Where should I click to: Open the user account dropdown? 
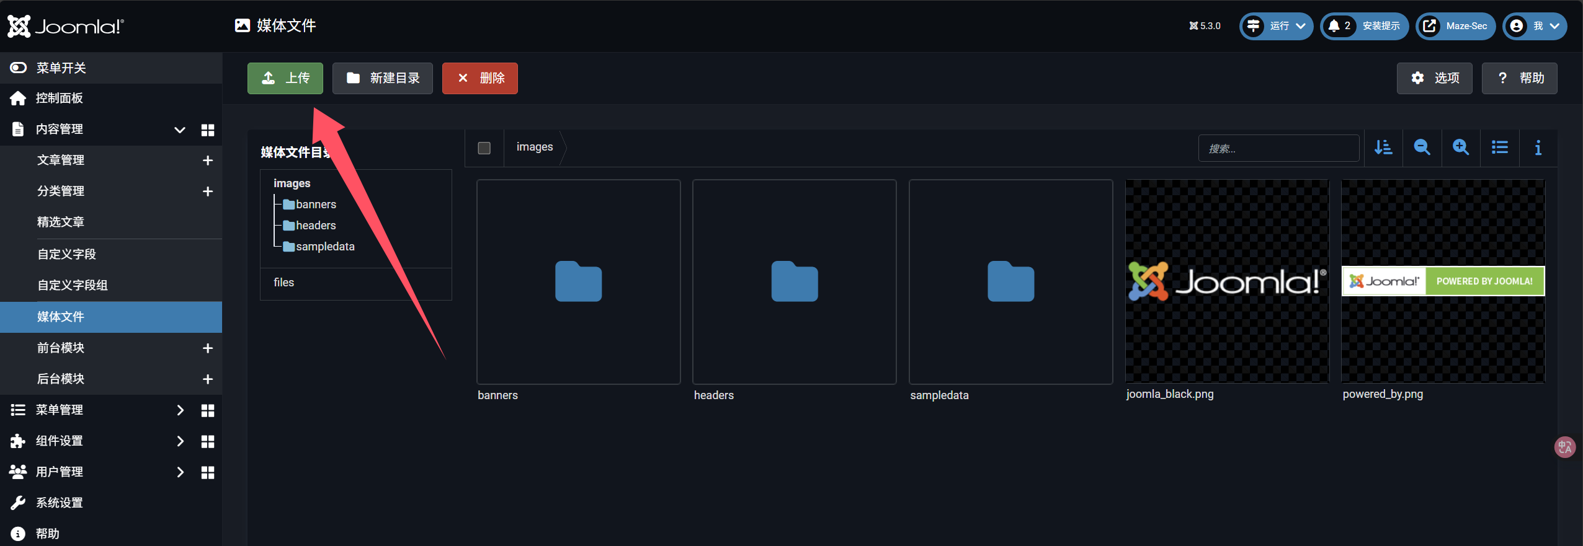tap(1535, 26)
